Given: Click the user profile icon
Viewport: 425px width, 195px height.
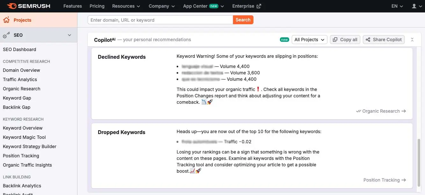Looking at the screenshot, I should tap(414, 6).
